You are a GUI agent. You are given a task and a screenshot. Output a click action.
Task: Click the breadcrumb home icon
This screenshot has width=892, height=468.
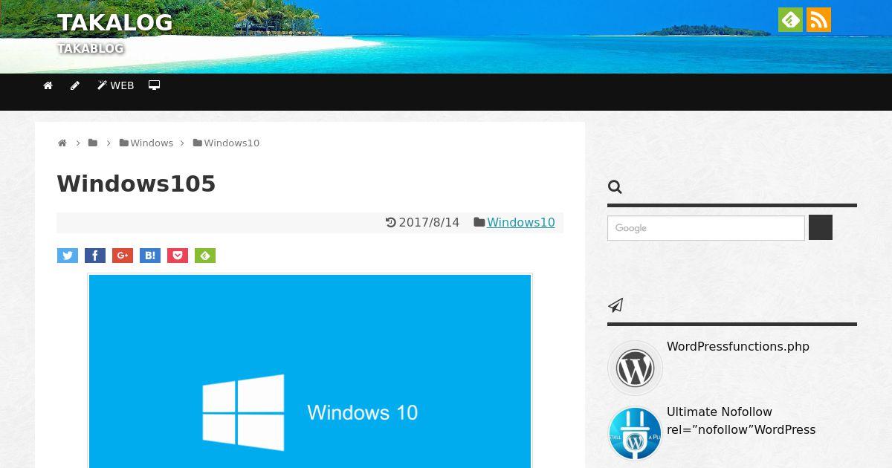click(x=62, y=143)
